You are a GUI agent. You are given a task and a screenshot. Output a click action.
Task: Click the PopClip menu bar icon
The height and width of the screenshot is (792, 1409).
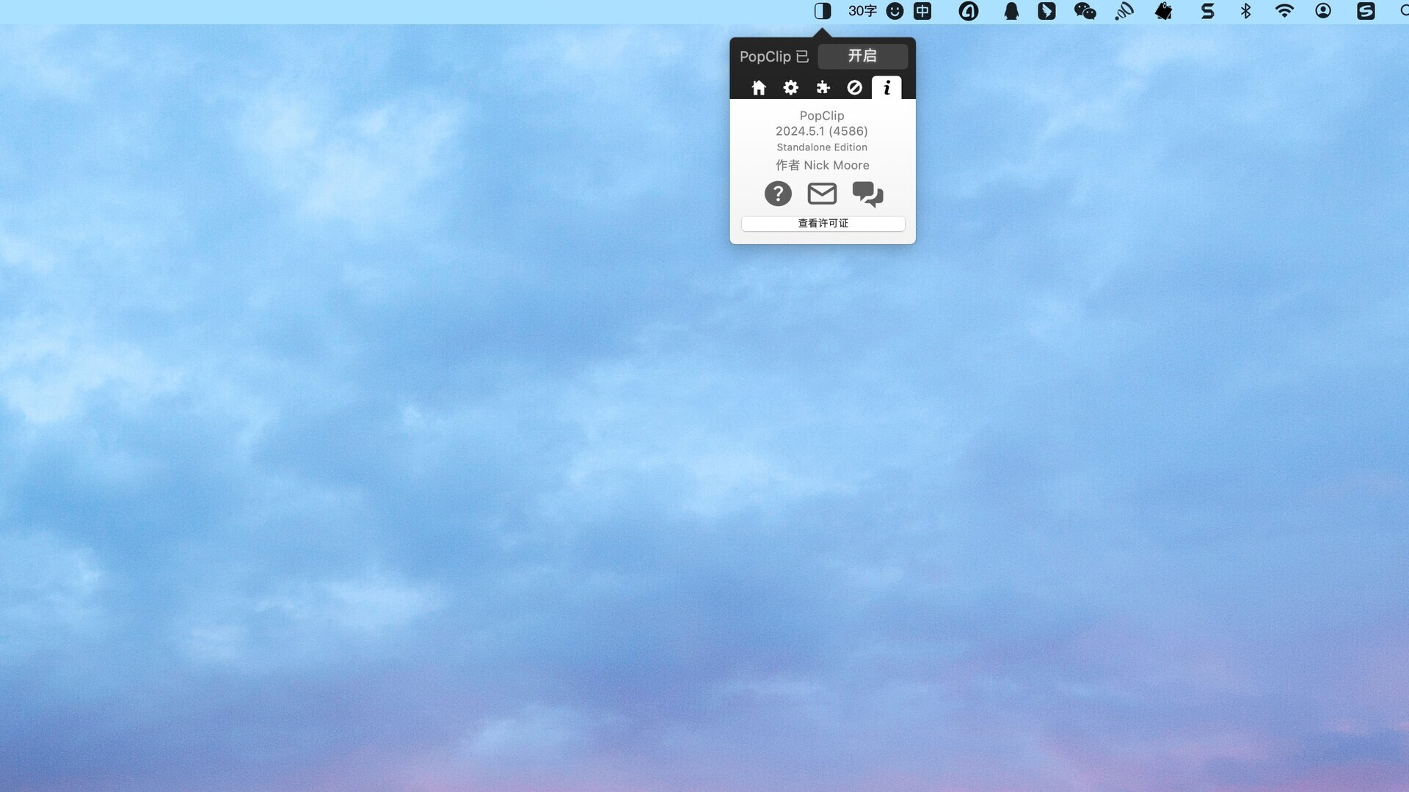823,11
